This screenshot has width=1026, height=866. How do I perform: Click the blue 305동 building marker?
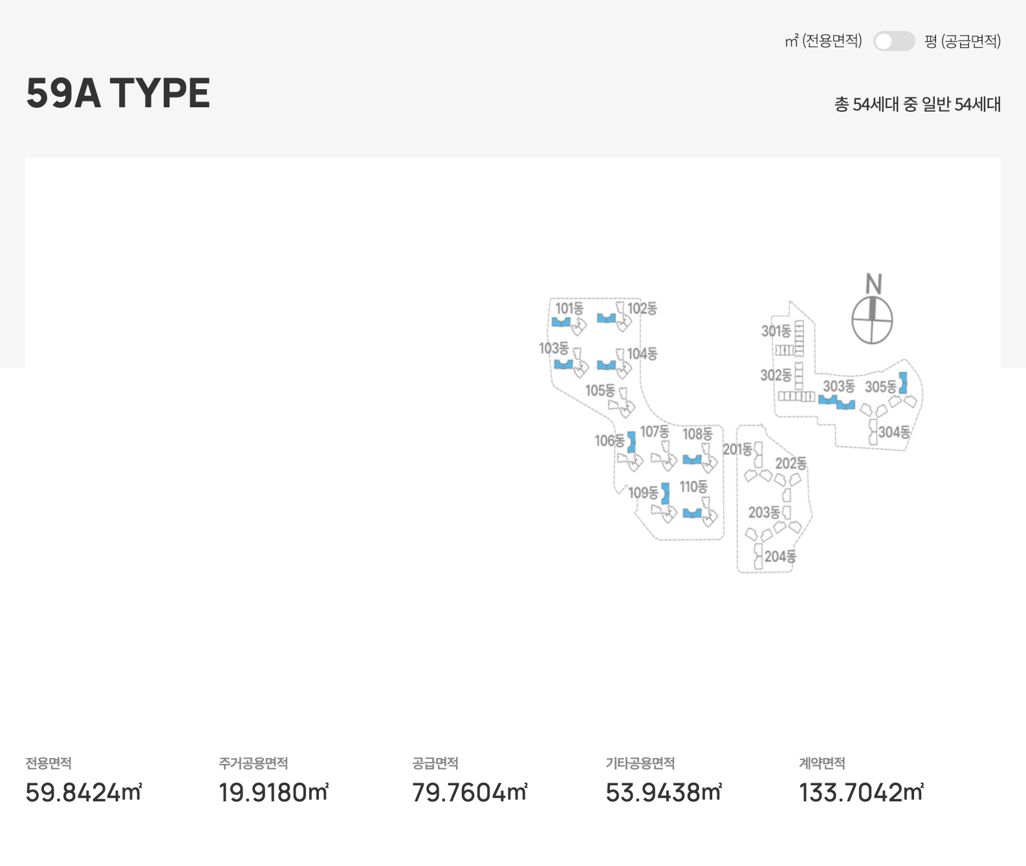click(903, 383)
